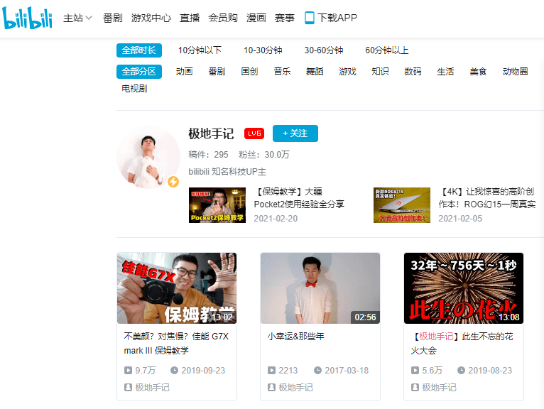Click the lightning badge on the avatar
544x409 pixels.
tap(173, 182)
